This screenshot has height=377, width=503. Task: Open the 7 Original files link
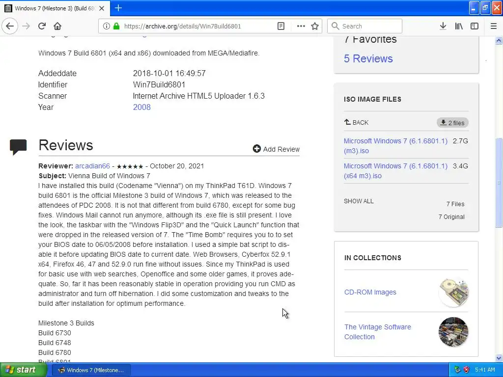coord(451,216)
